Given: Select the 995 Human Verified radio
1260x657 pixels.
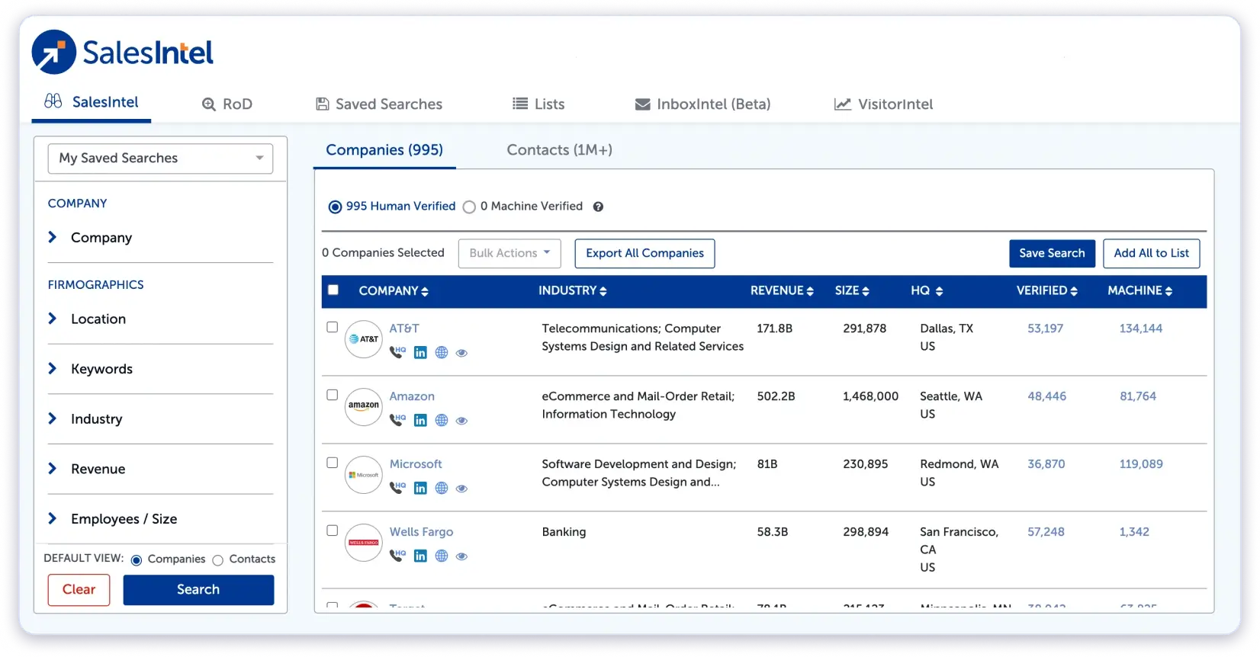Looking at the screenshot, I should pos(335,207).
